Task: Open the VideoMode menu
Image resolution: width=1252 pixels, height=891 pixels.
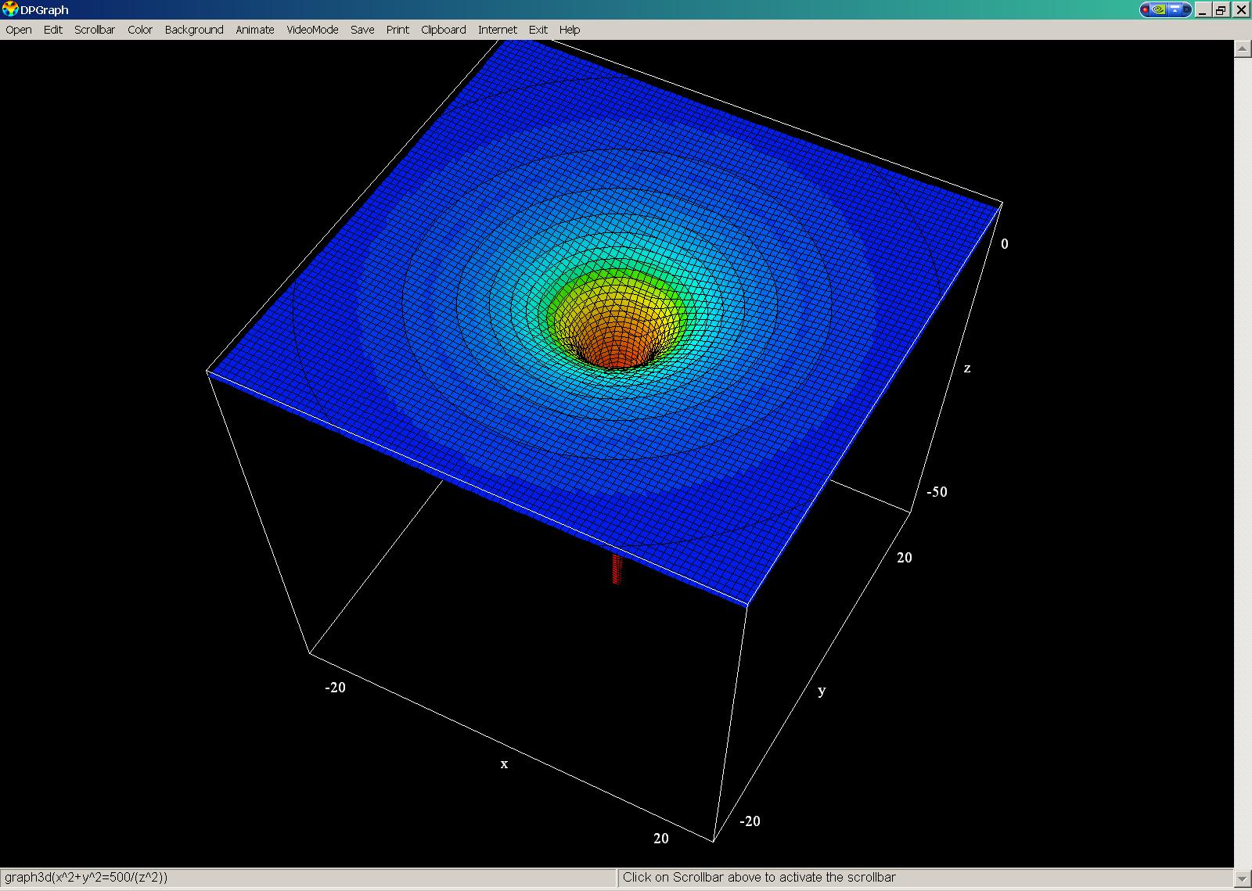Action: pyautogui.click(x=312, y=30)
